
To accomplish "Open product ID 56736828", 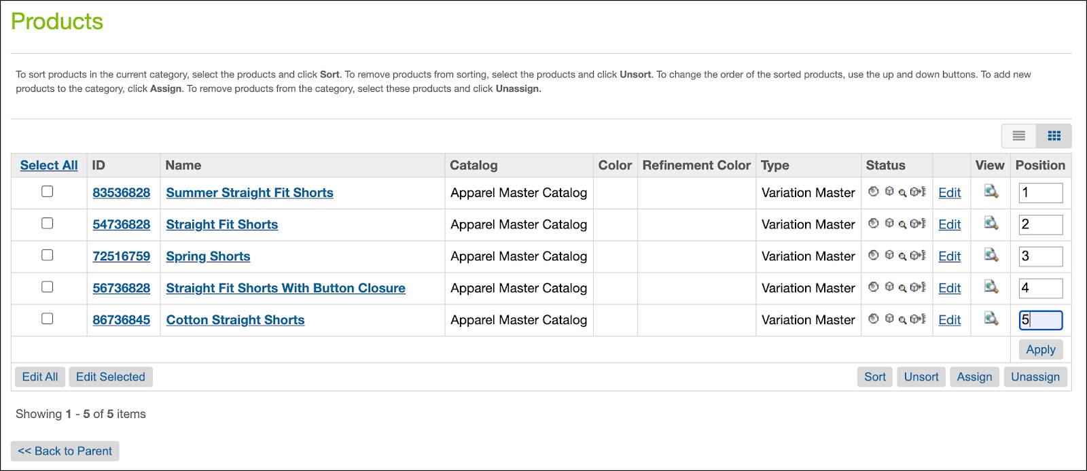I will tap(121, 288).
